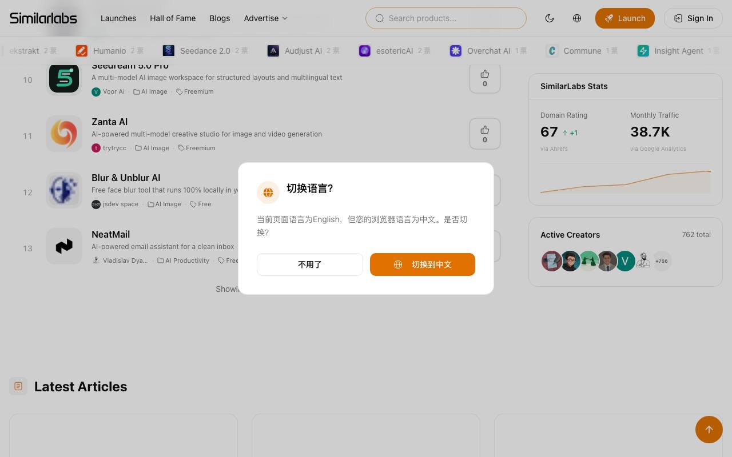Toggle dark mode with moon icon
Image resolution: width=732 pixels, height=457 pixels.
[550, 18]
